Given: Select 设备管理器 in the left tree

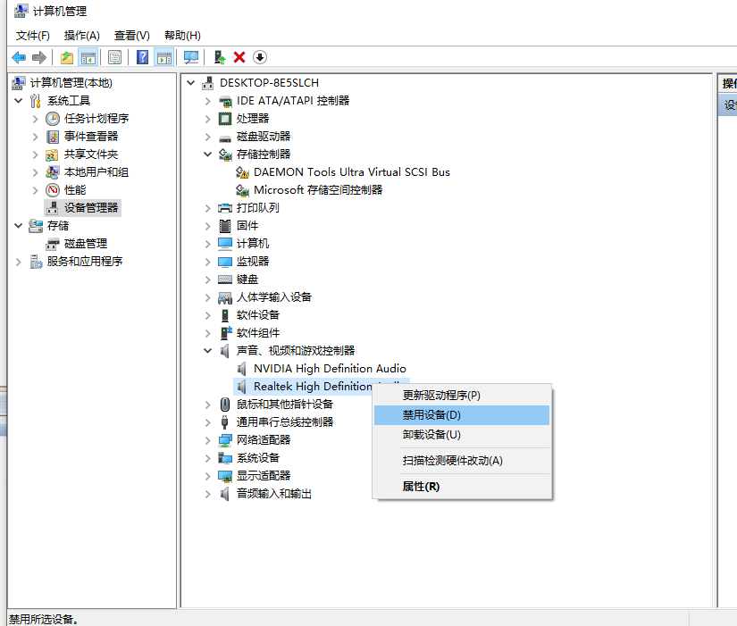Looking at the screenshot, I should pos(91,208).
